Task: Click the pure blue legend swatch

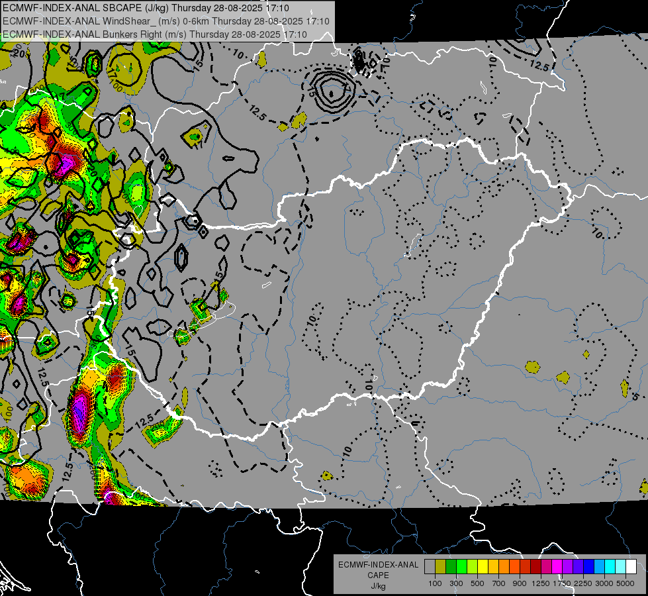Action: 589,566
